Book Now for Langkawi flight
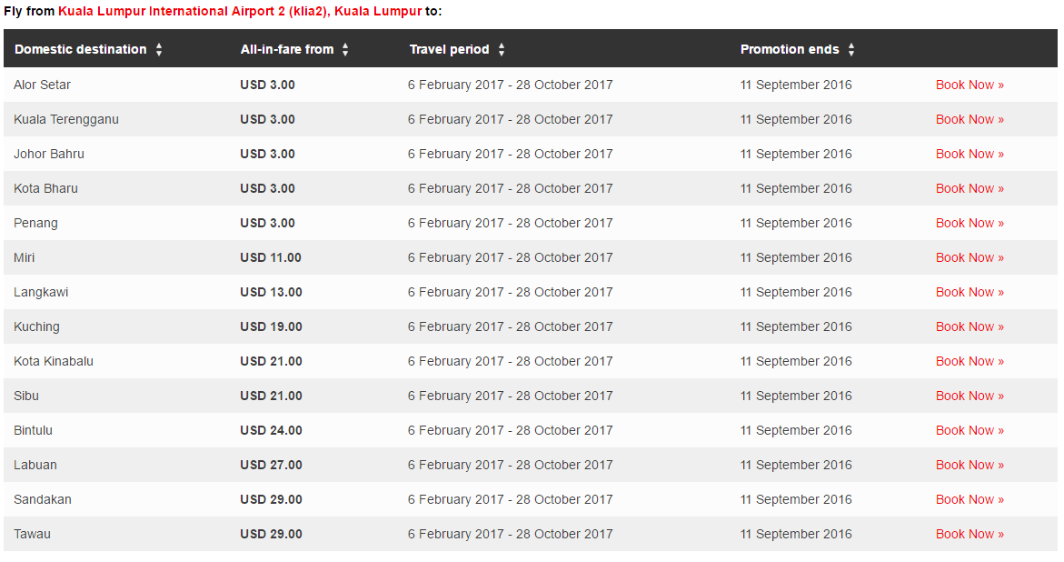Screen dimensions: 1064x562 pos(970,293)
